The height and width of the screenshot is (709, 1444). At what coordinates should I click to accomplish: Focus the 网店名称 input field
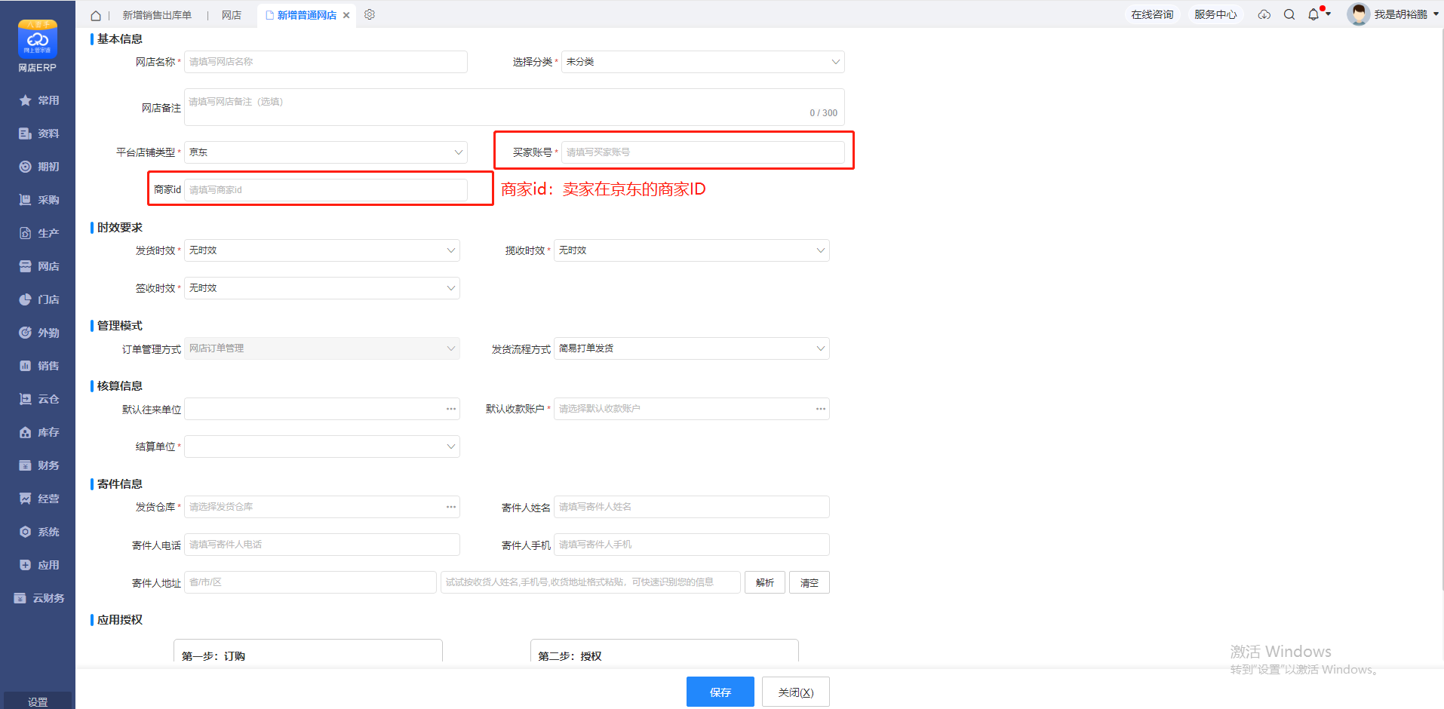coord(326,62)
